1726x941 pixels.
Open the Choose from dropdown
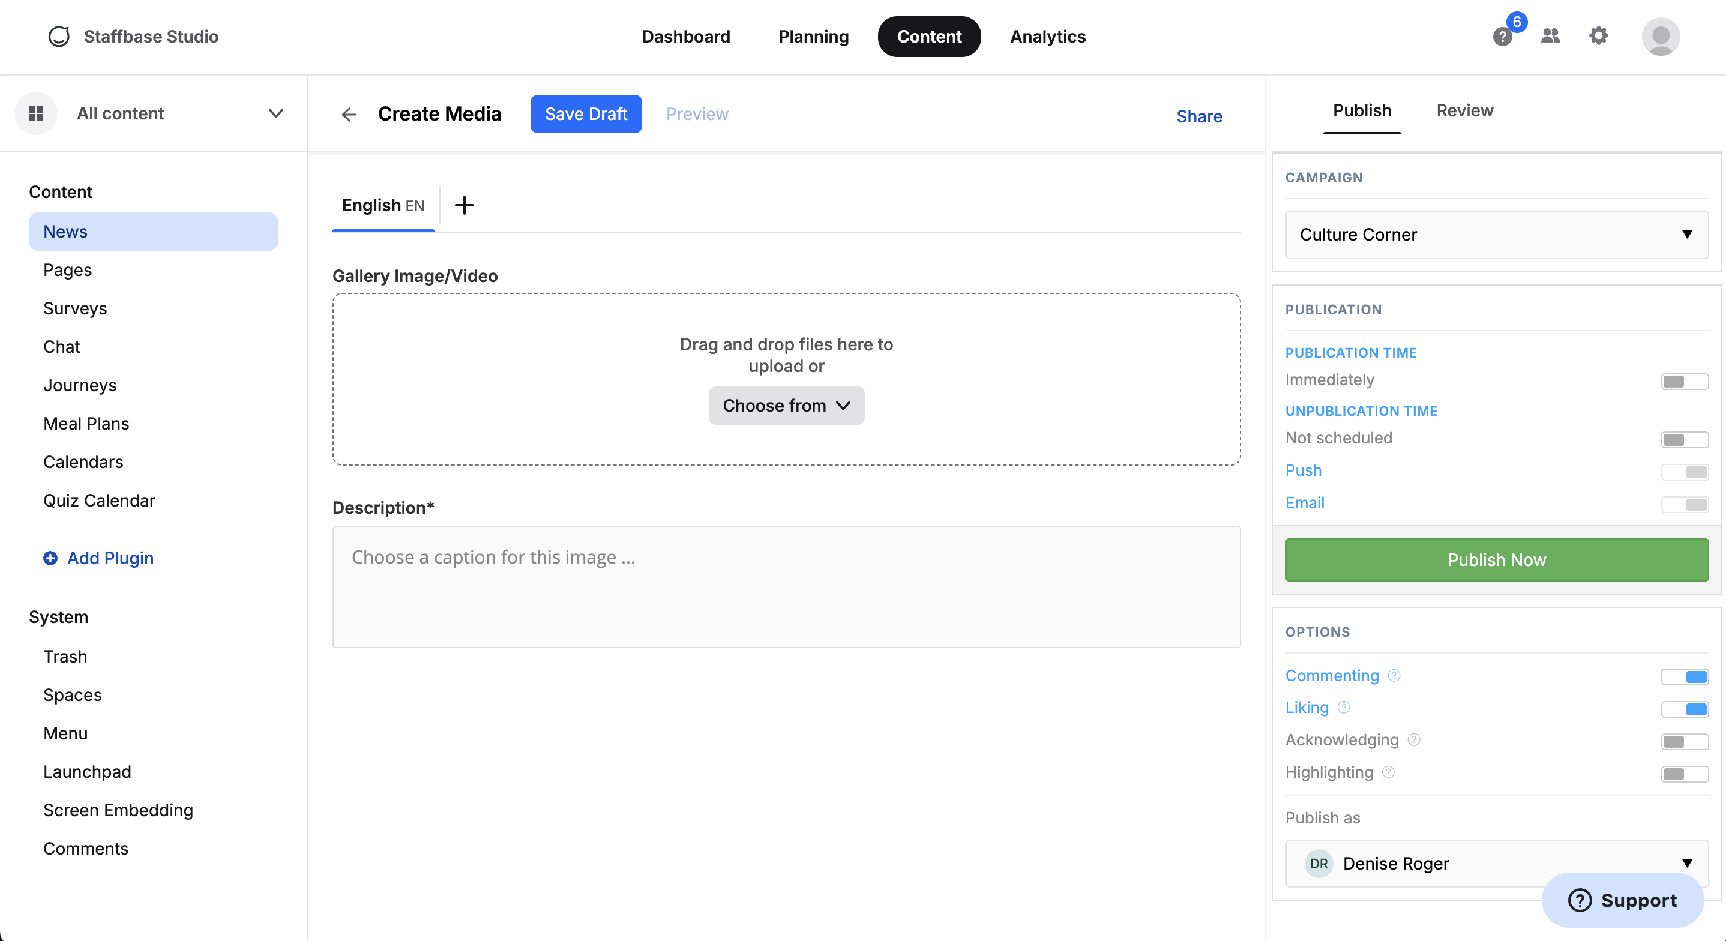click(x=786, y=406)
